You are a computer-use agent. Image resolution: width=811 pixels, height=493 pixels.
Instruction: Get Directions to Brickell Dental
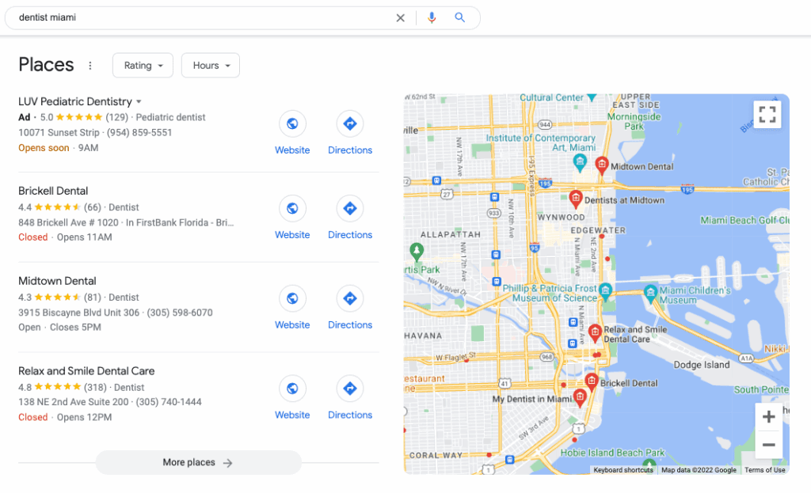(x=350, y=208)
